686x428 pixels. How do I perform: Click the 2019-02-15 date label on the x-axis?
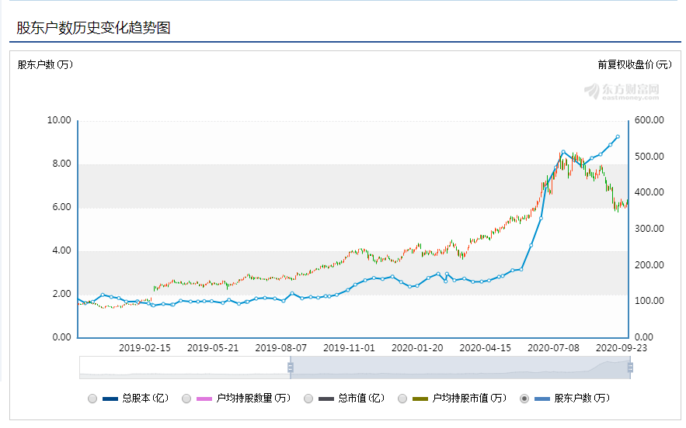146,348
